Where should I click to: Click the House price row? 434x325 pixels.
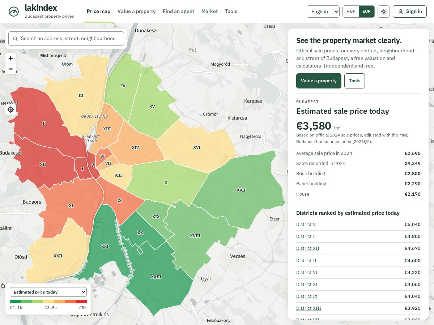358,194
